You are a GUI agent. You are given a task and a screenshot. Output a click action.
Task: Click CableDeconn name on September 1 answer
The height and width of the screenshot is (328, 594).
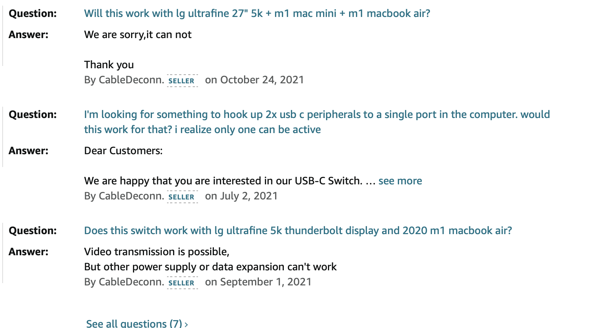pyautogui.click(x=131, y=282)
